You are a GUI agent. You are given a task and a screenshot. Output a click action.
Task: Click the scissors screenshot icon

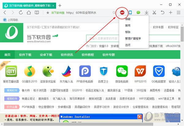[154, 13]
